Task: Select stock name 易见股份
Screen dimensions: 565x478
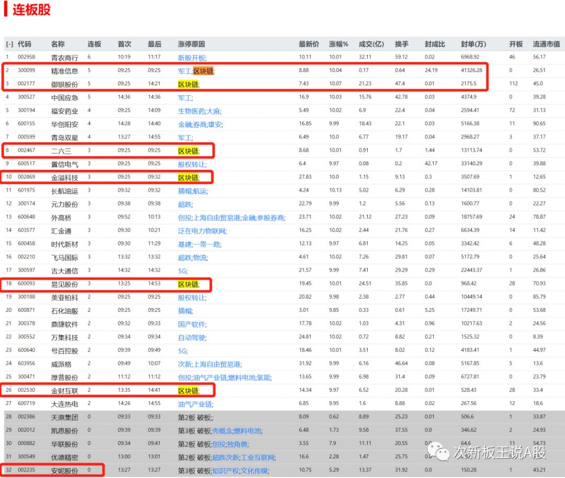Action: pos(64,284)
